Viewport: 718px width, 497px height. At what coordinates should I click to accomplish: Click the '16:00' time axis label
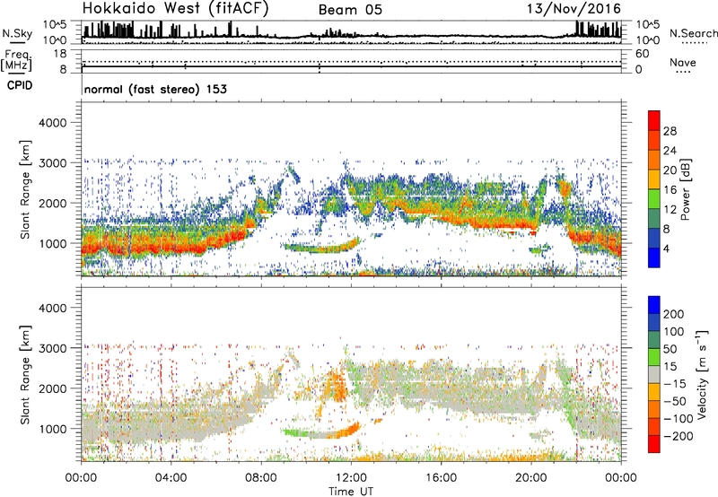[441, 478]
